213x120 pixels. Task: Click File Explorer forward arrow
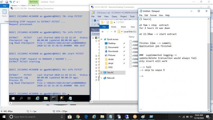pyautogui.click(x=107, y=32)
